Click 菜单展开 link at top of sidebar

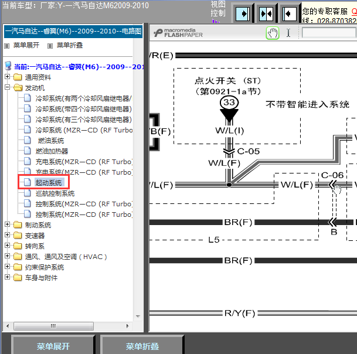click(x=26, y=45)
